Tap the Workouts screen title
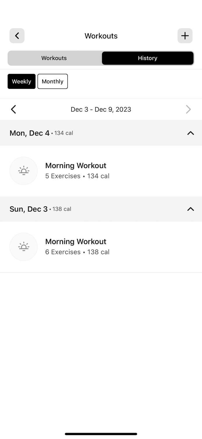202x439 pixels. point(101,36)
